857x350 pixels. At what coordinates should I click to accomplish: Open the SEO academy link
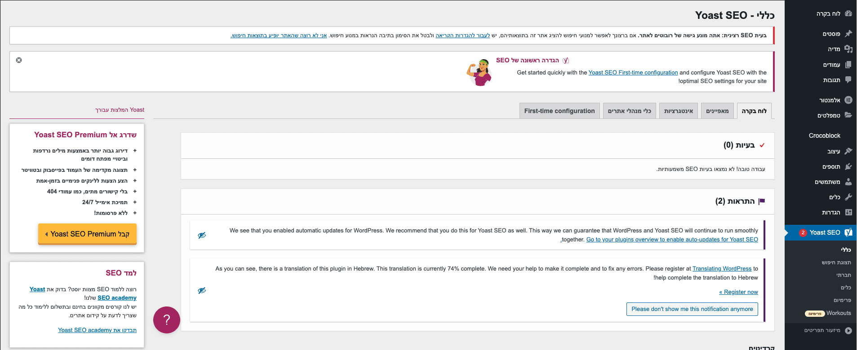click(x=117, y=298)
